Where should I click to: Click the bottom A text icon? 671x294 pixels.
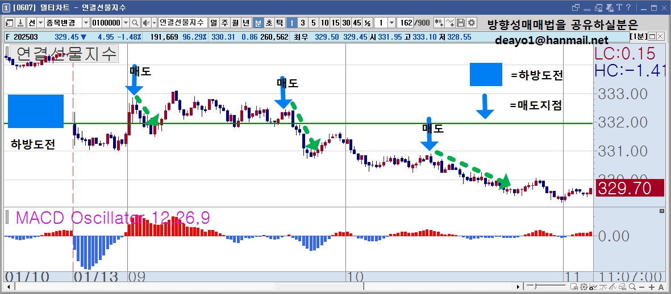pos(661,287)
